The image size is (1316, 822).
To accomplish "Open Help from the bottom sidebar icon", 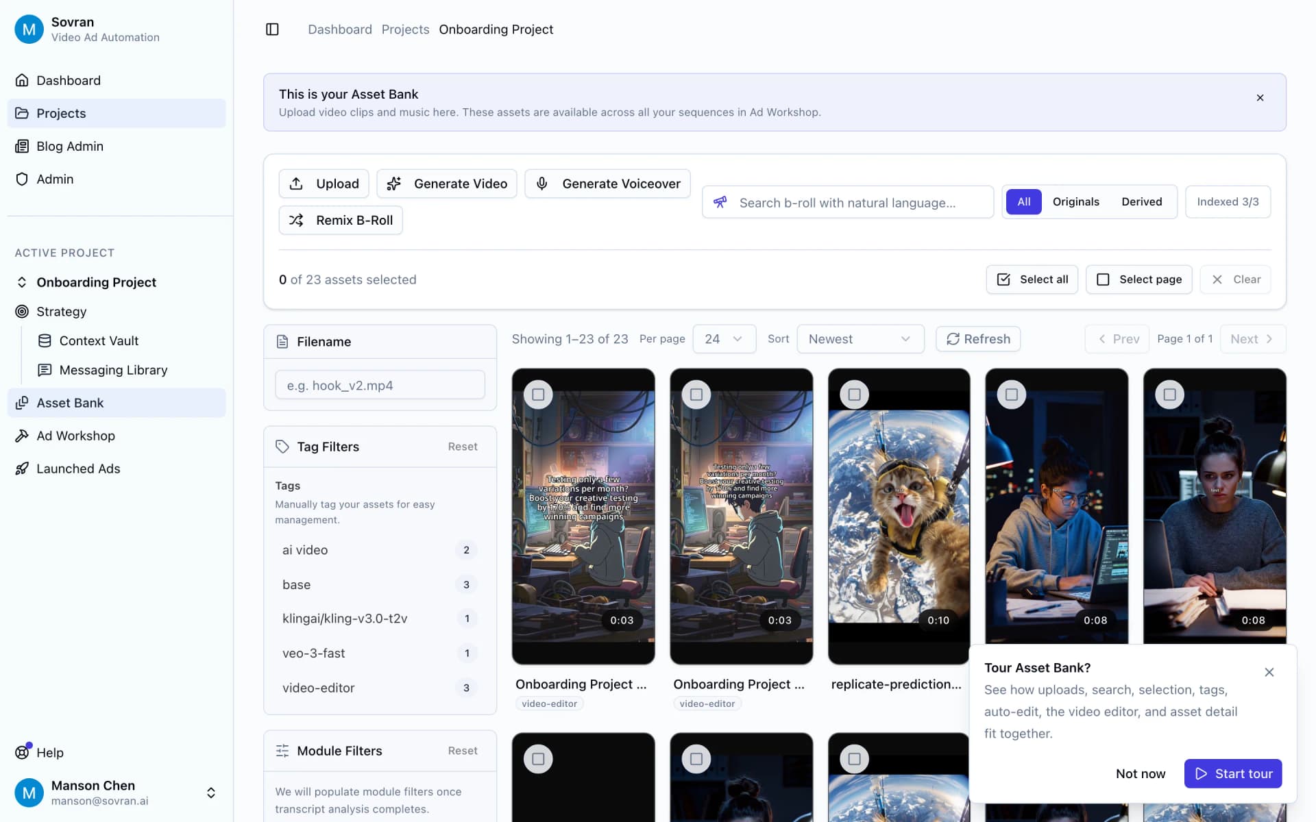I will pos(22,752).
